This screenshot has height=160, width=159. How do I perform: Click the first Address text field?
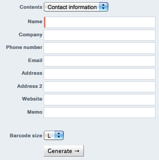pos(100,74)
